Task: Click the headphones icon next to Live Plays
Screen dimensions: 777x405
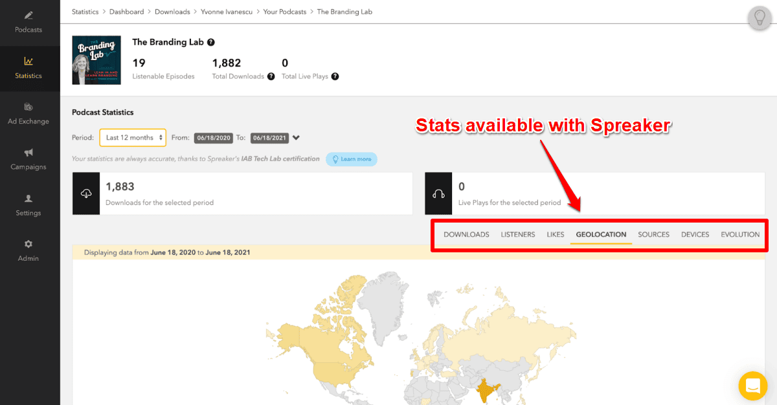Action: 438,193
